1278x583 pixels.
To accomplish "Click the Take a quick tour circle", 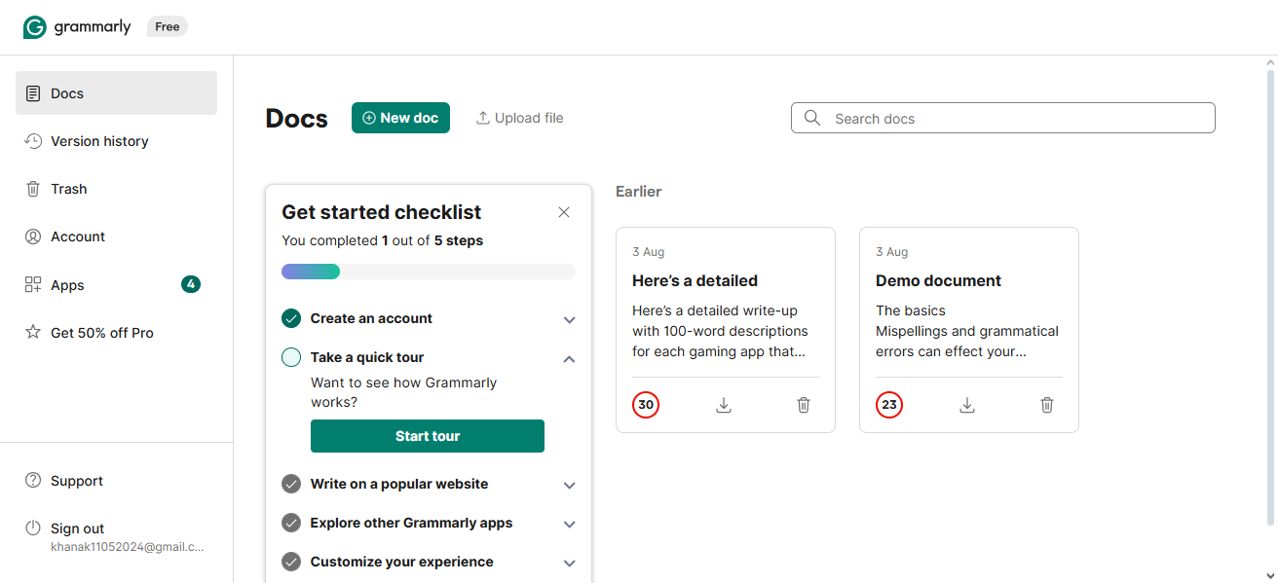I will [291, 357].
